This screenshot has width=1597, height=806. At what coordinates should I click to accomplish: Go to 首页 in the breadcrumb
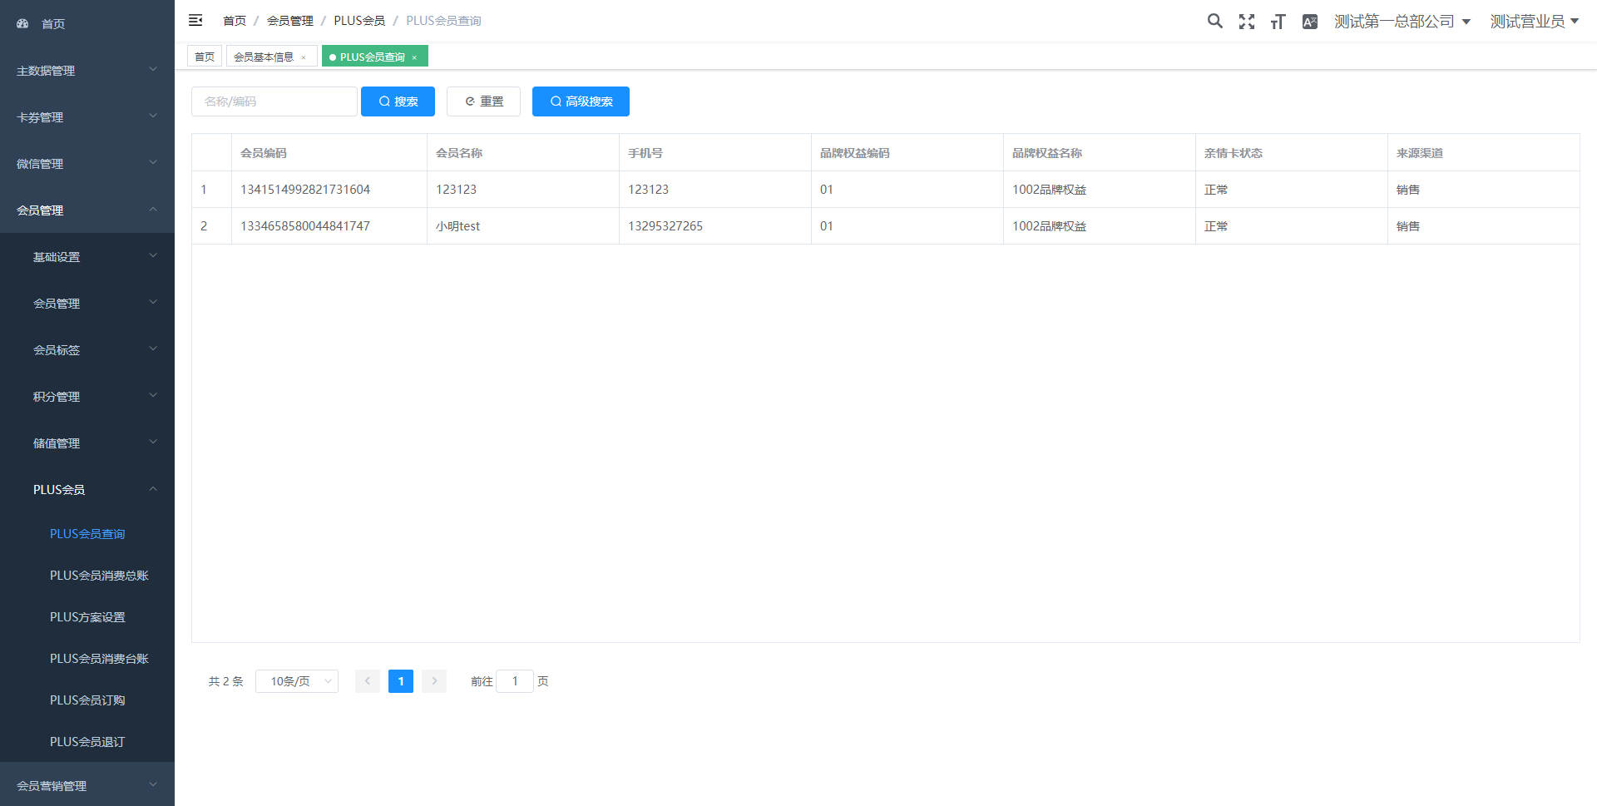(235, 21)
